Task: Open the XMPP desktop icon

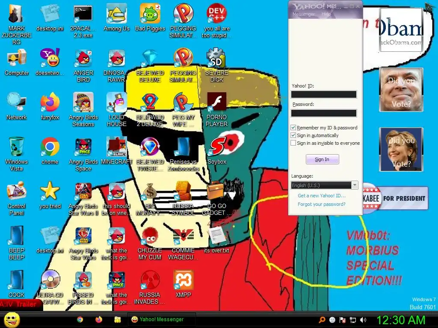Action: point(183,284)
